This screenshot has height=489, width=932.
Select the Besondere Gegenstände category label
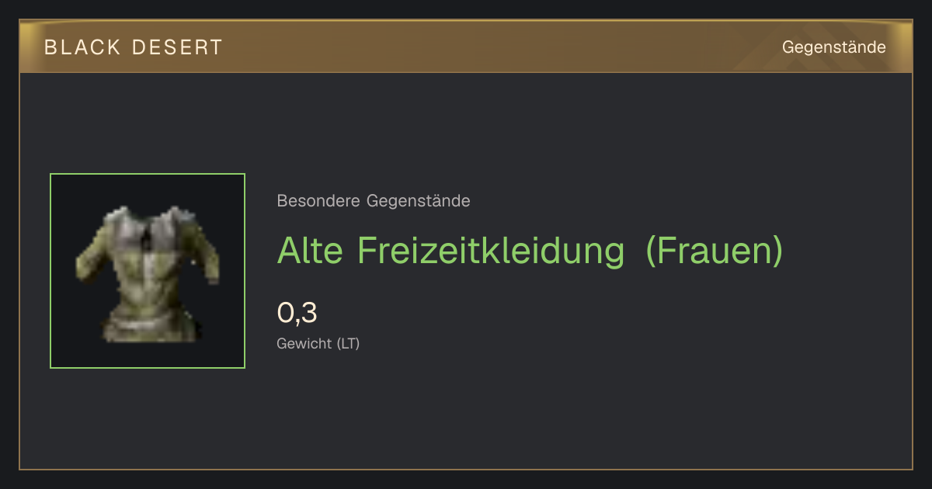tap(374, 201)
